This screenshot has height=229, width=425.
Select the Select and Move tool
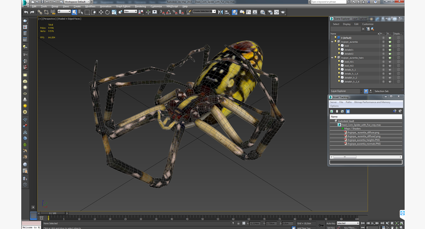[x=101, y=12]
